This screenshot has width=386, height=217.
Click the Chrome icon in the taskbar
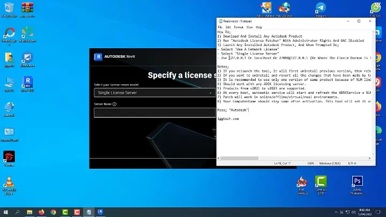pyautogui.click(x=53, y=212)
